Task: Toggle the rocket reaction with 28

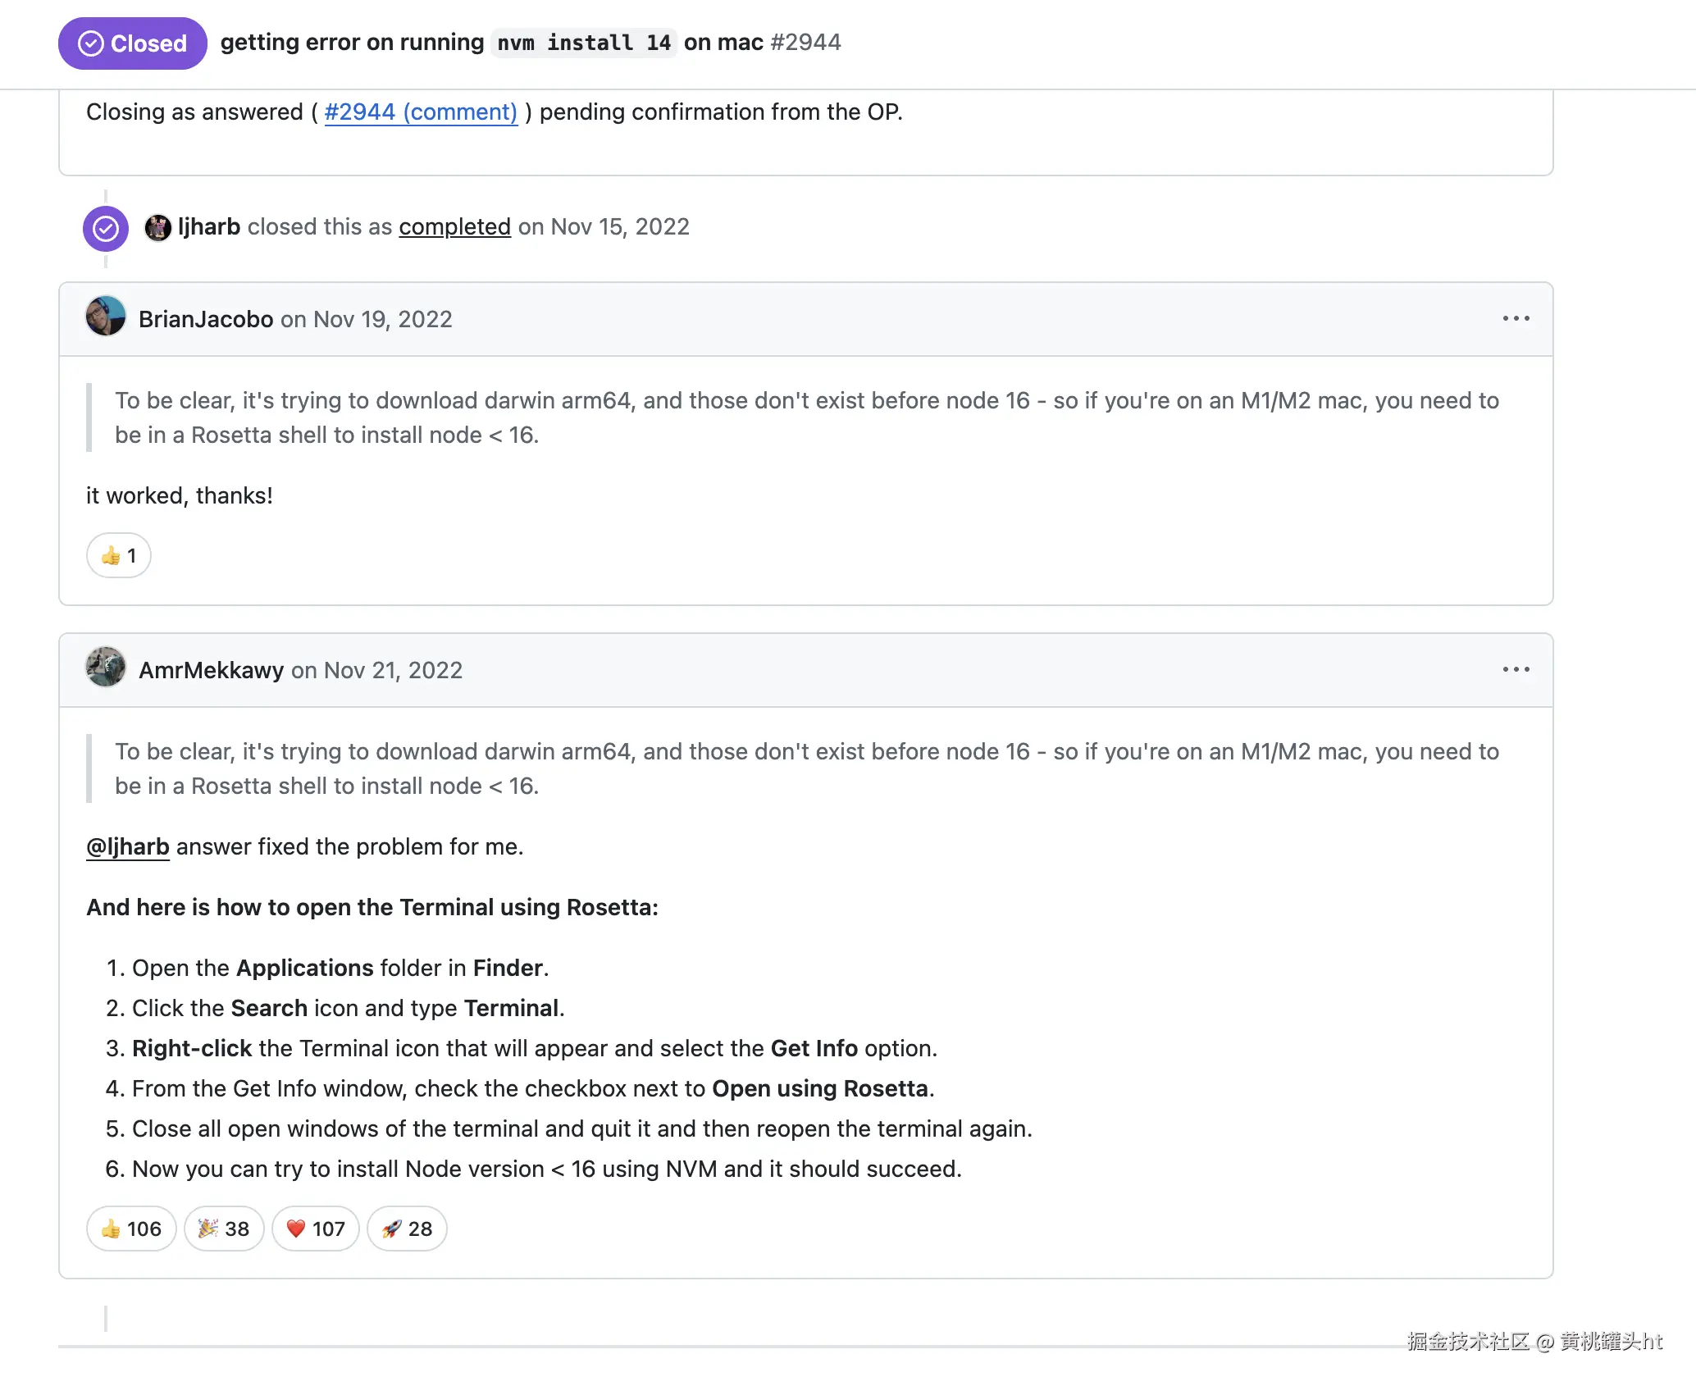Action: click(x=407, y=1229)
